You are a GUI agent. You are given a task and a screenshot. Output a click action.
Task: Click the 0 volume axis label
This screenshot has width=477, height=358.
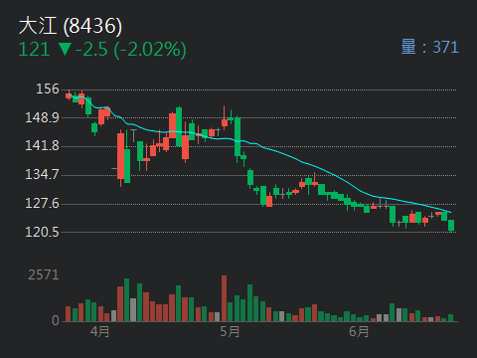point(56,320)
